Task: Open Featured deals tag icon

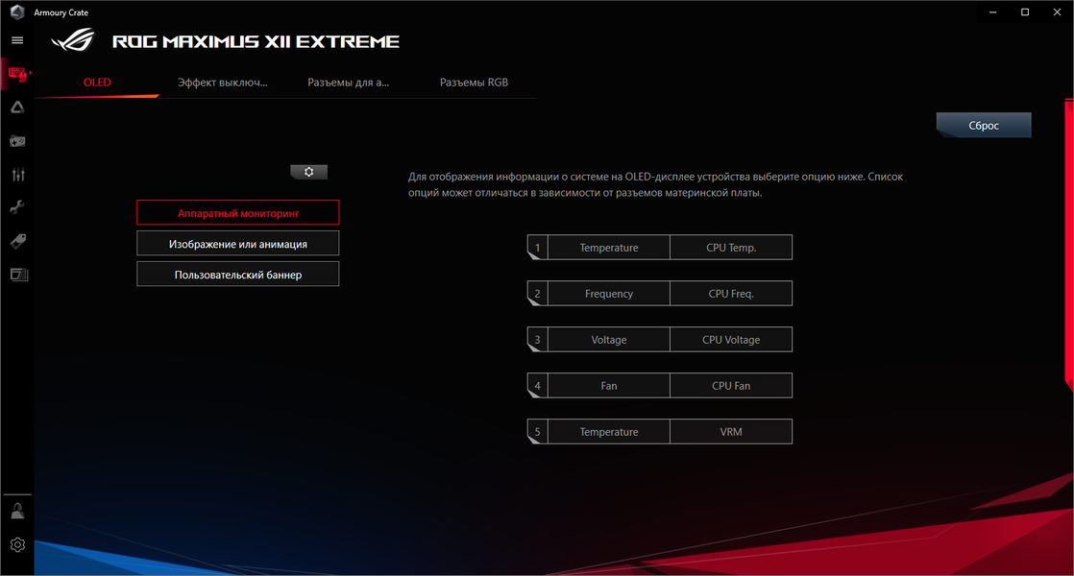Action: coord(18,241)
